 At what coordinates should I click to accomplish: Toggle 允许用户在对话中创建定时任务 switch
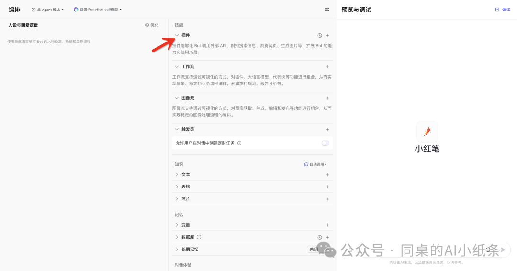(x=325, y=143)
